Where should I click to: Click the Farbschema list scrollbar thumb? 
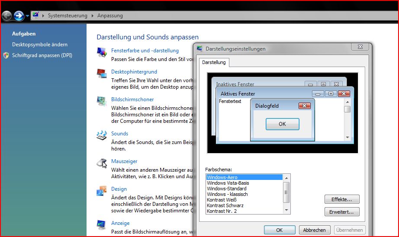[x=286, y=192]
